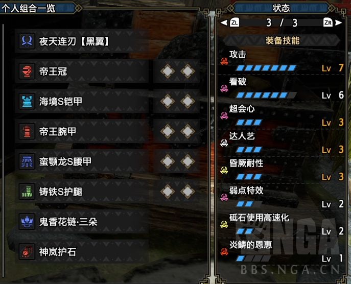
Task: Click the green leg armor icon for 铸铁S护腿
Action: 27,192
